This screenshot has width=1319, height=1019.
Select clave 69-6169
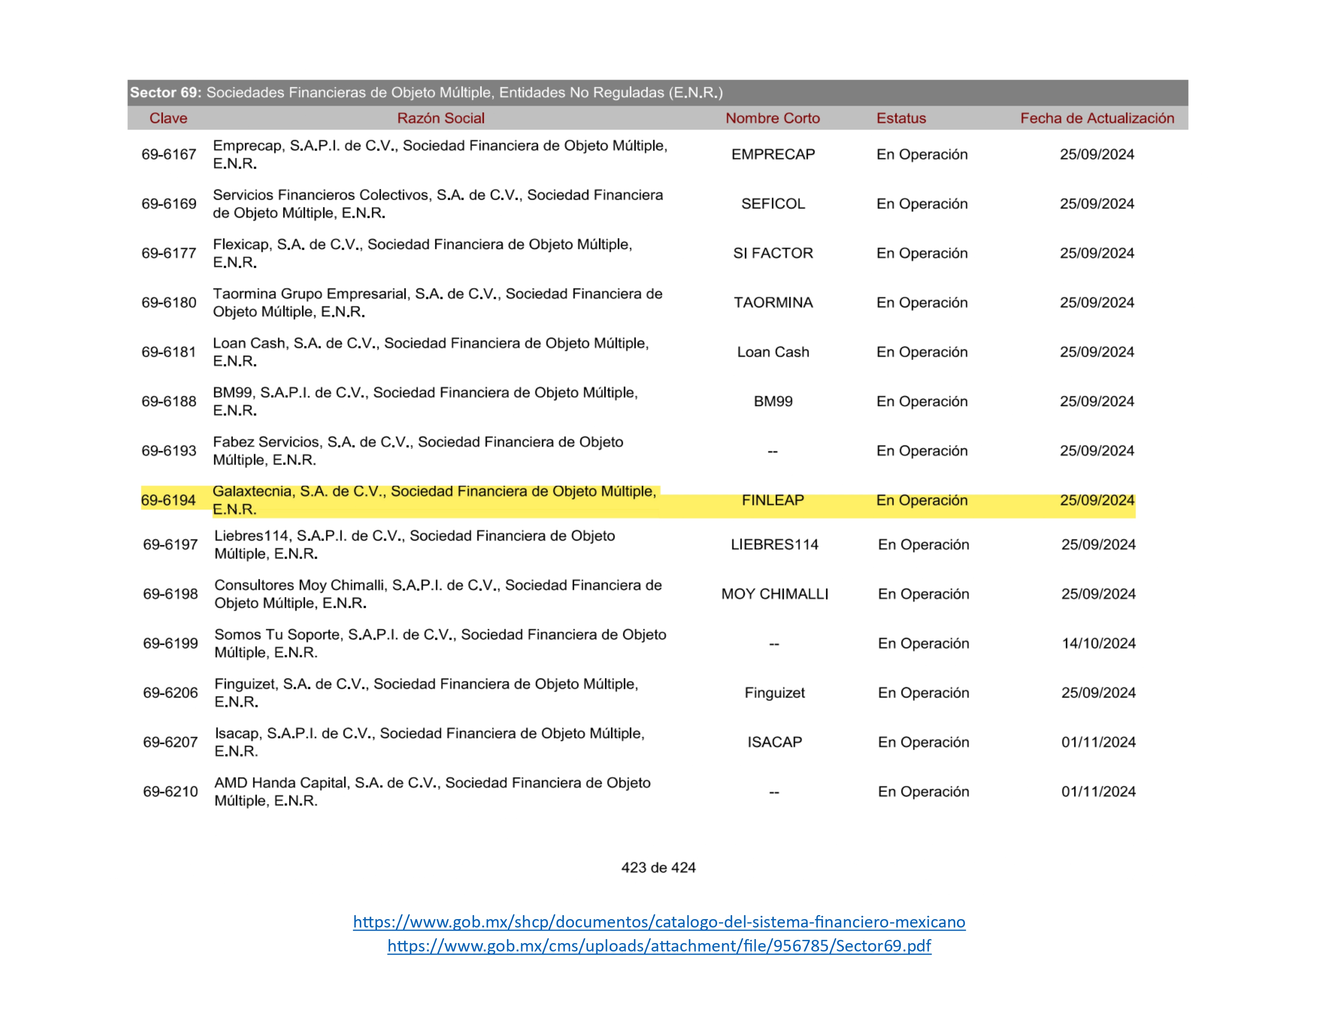click(x=169, y=204)
